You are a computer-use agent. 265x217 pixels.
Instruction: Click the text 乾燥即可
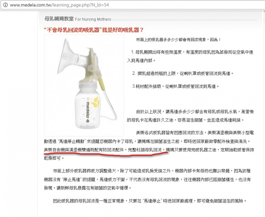[54, 158]
